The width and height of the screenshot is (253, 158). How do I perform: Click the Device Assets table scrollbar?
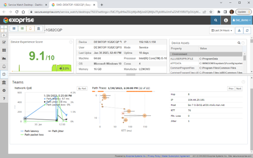click(244, 58)
